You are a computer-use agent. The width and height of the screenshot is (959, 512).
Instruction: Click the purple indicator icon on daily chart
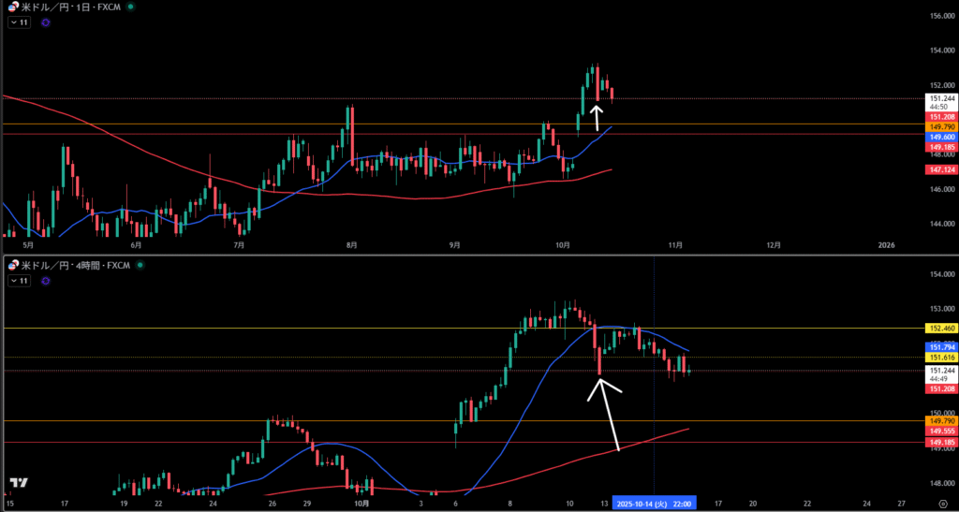tap(46, 22)
